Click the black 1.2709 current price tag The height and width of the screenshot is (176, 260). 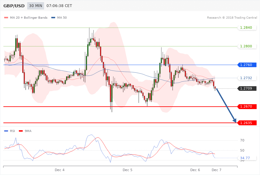click(247, 88)
